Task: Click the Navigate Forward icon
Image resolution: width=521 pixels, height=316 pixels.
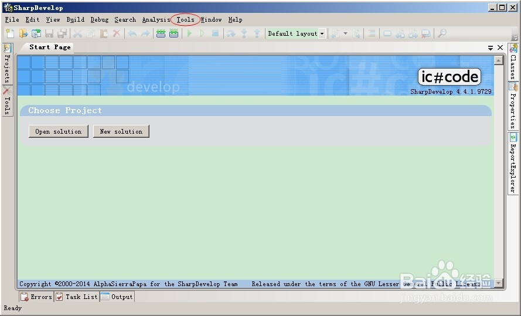Action: (x=356, y=33)
